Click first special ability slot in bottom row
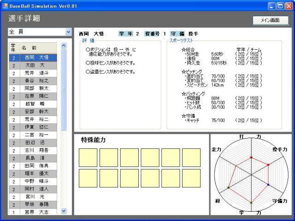Viewport: 295px width, 221px height. pyautogui.click(x=88, y=178)
